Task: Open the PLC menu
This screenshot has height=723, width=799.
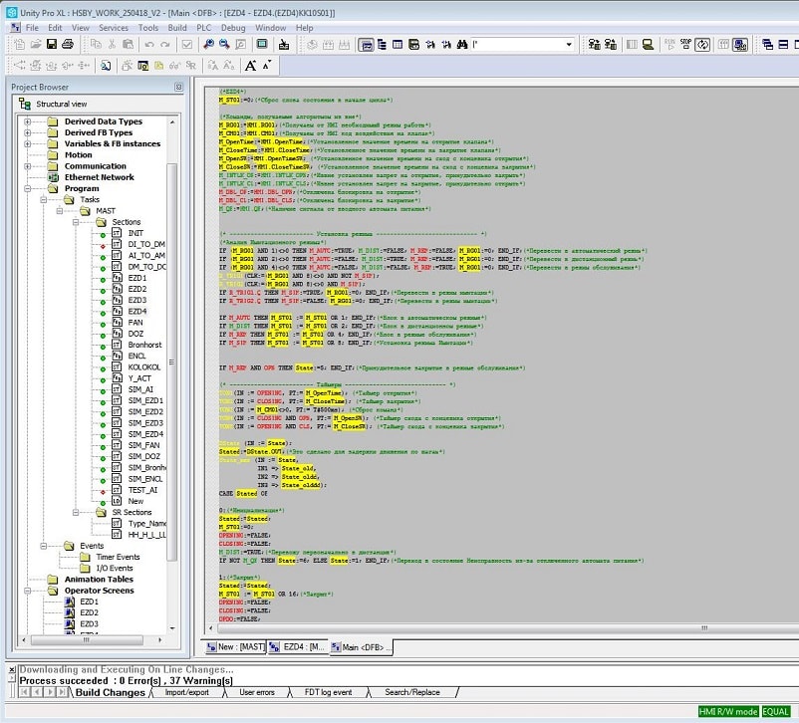Action: (204, 28)
